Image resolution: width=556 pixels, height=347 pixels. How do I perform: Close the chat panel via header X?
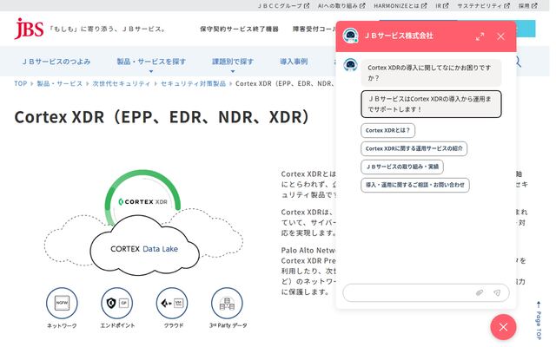500,36
